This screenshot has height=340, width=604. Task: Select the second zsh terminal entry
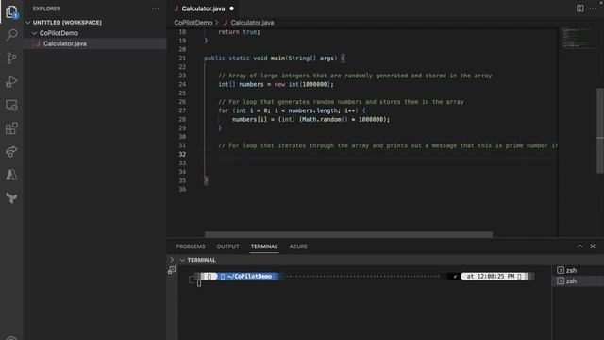tap(578, 281)
